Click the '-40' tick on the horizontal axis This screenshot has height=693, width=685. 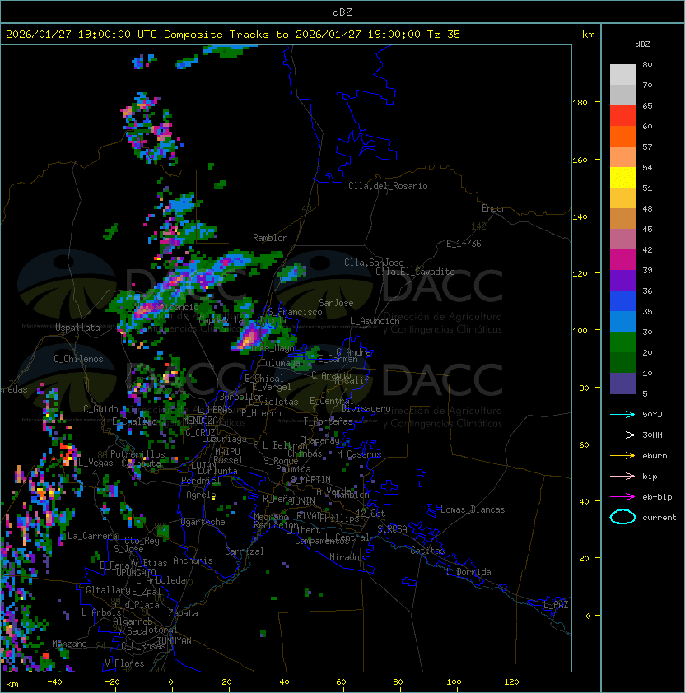click(54, 682)
